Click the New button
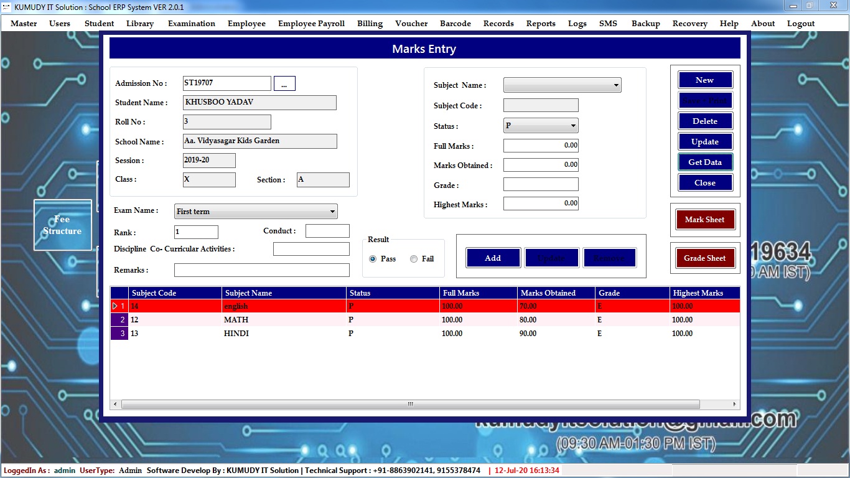Image resolution: width=850 pixels, height=478 pixels. (705, 80)
